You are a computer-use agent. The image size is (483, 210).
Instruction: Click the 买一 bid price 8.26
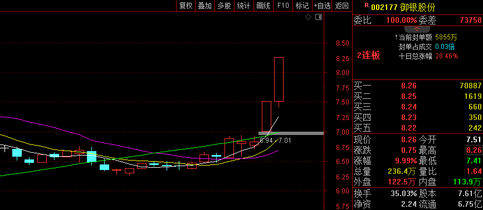[409, 86]
